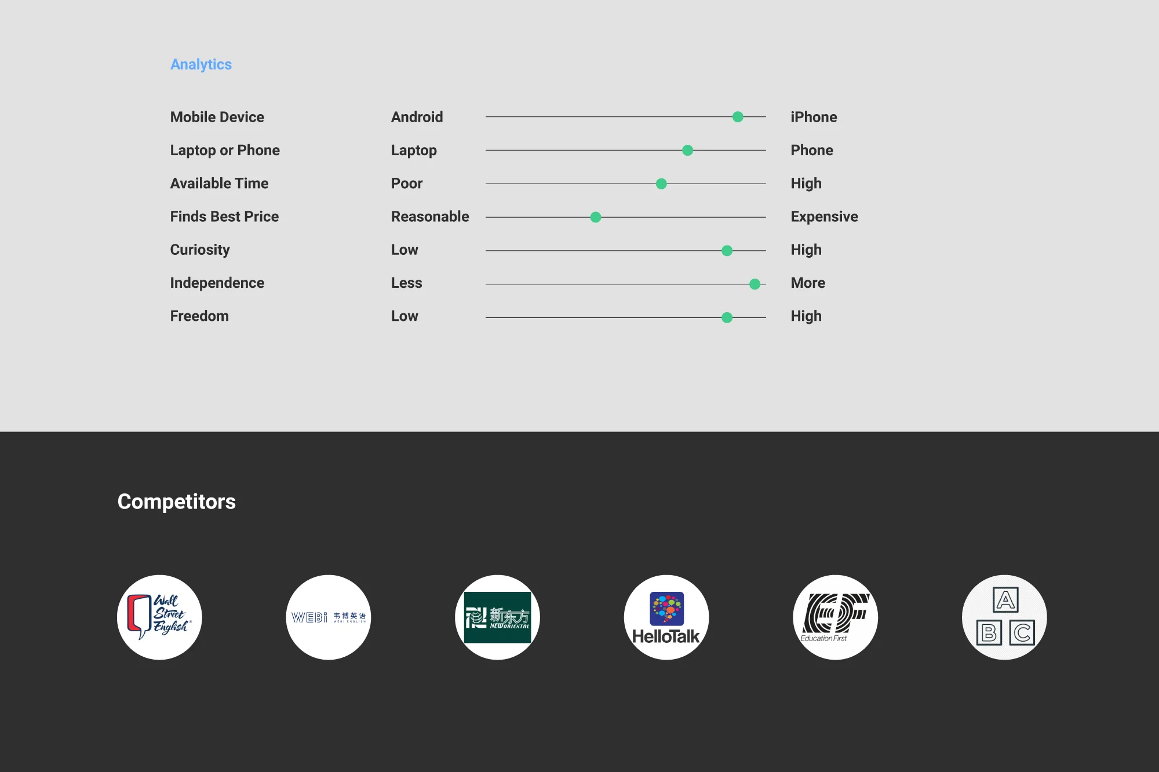Viewport: 1159px width, 772px height.
Task: Click the Android label text
Action: [x=417, y=117]
